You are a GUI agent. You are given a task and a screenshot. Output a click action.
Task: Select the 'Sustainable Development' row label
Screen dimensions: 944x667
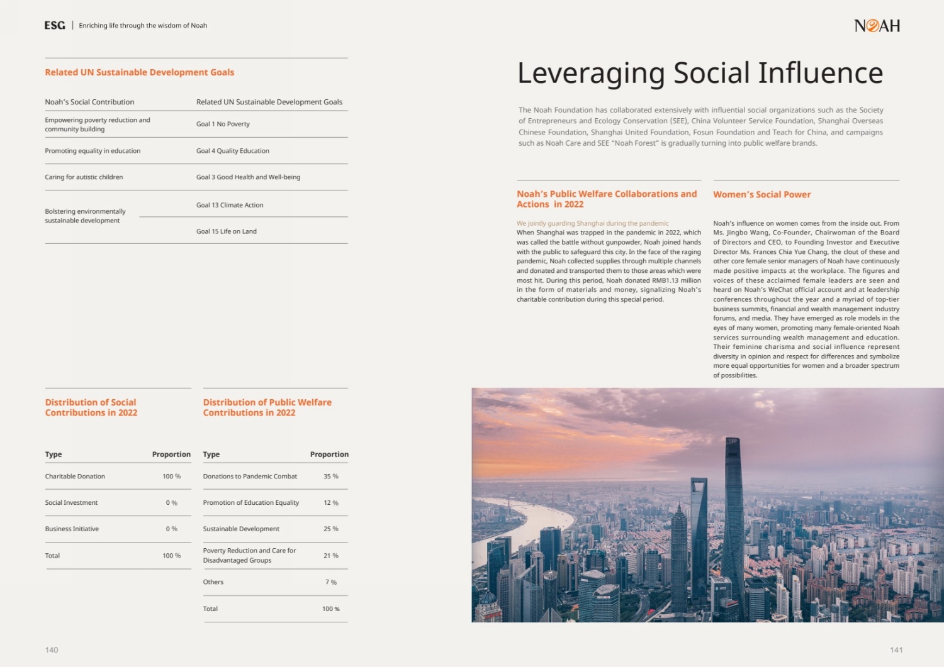(241, 529)
